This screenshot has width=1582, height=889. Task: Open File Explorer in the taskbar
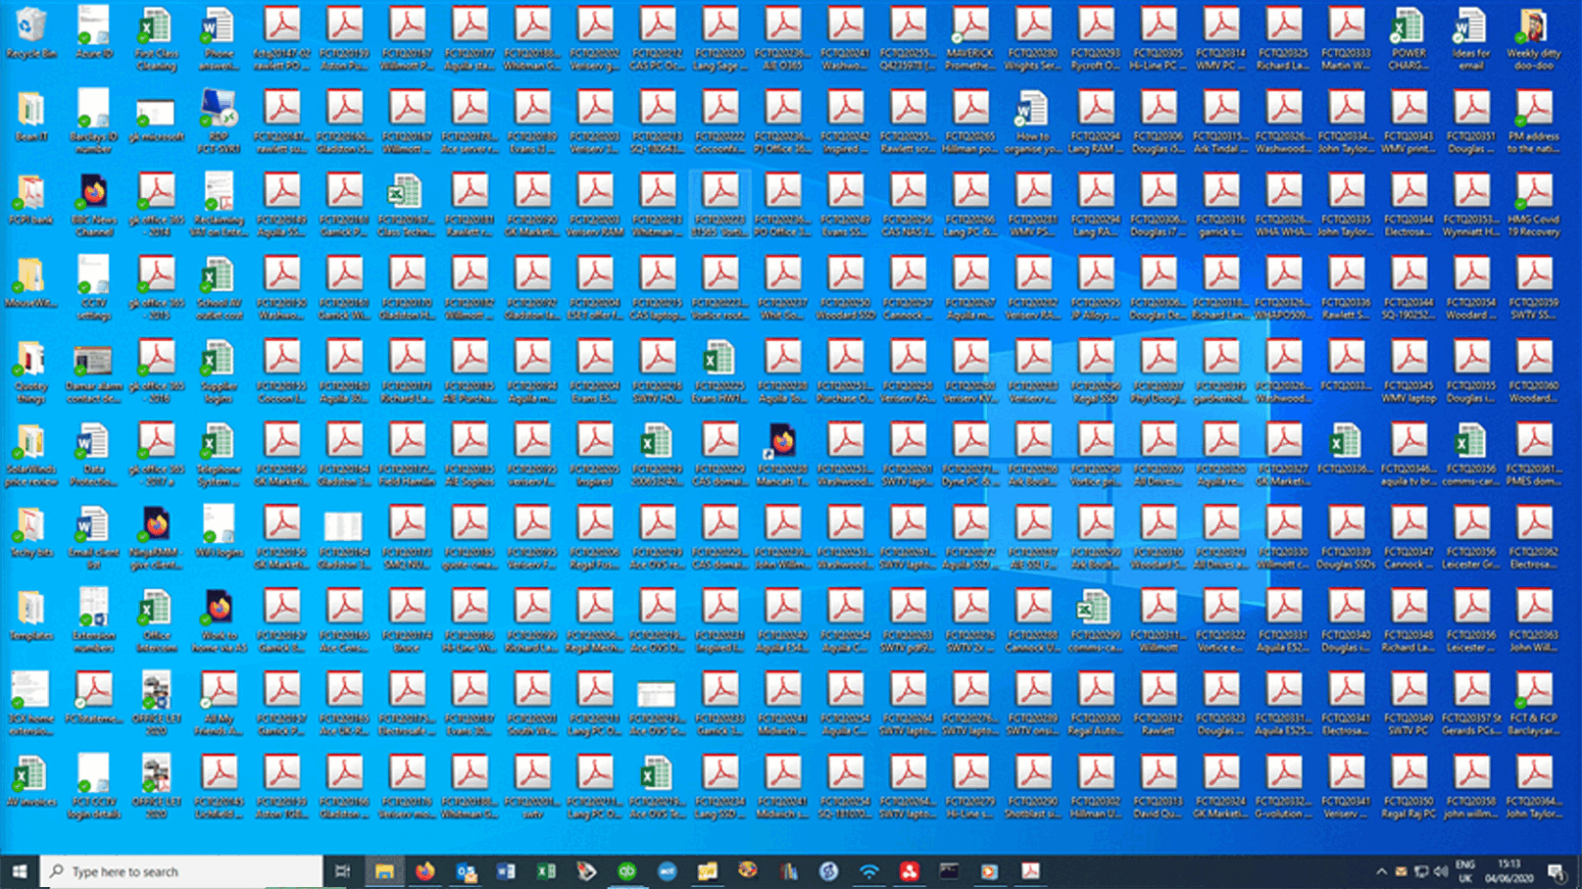coord(384,871)
